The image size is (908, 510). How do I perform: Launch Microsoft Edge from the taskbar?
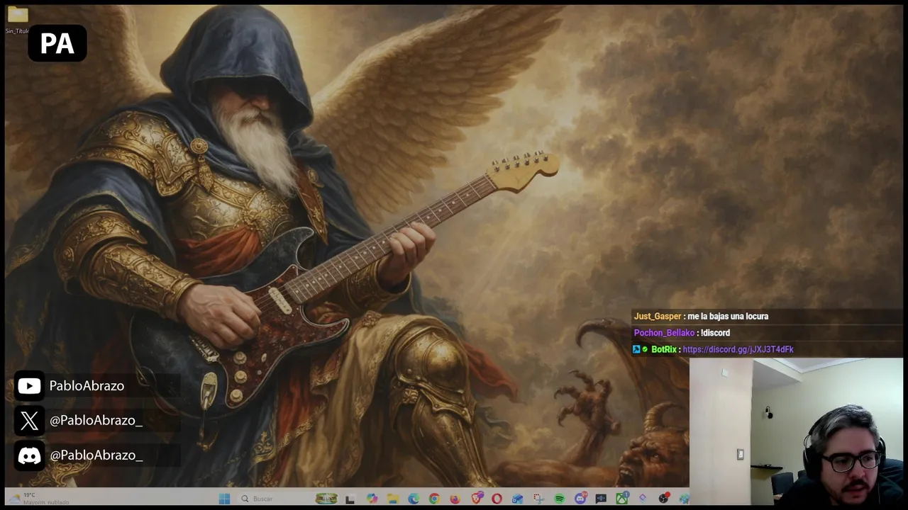pos(414,499)
